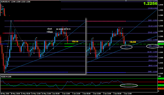Select the (0.0) - 1.2353 Fibonacci label

click(x=153, y=20)
